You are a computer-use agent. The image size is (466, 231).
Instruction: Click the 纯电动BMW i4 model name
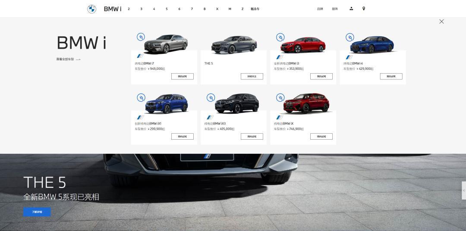click(x=353, y=63)
